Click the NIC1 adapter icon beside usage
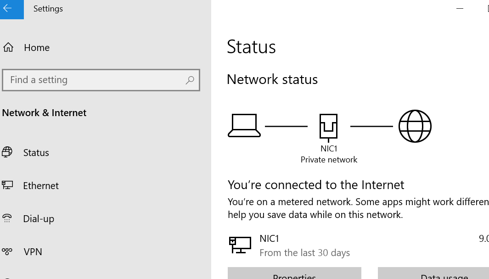Viewport: 489px width, 279px height. coord(240,245)
